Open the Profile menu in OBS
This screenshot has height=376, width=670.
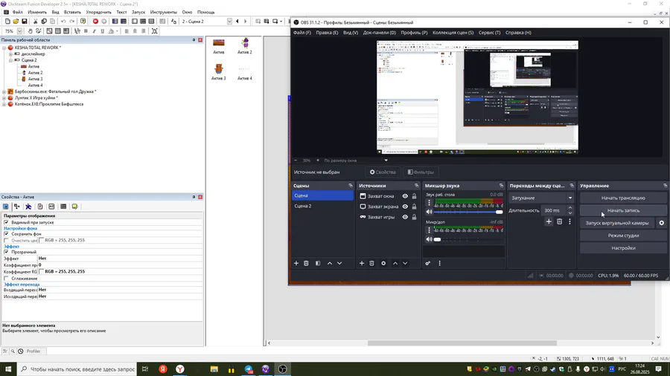tap(414, 33)
